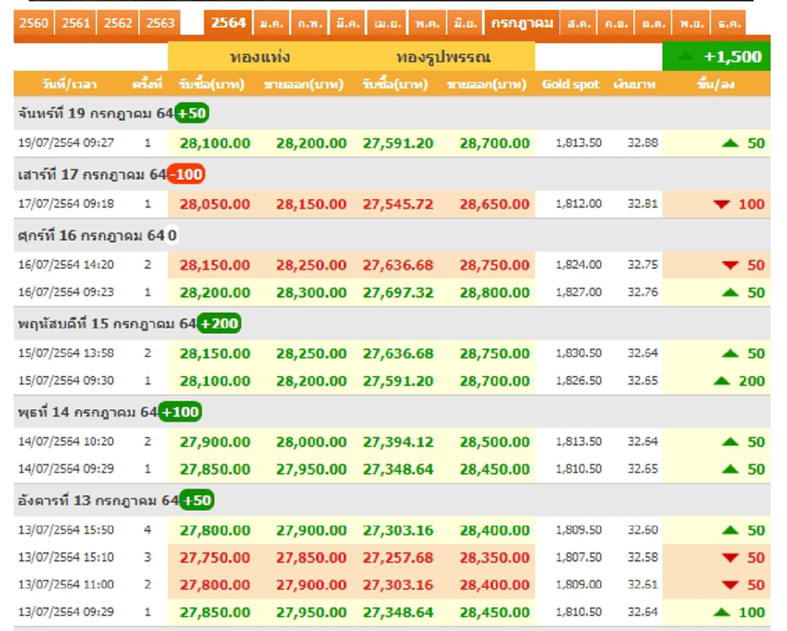Click the Gold spot column header

click(571, 85)
